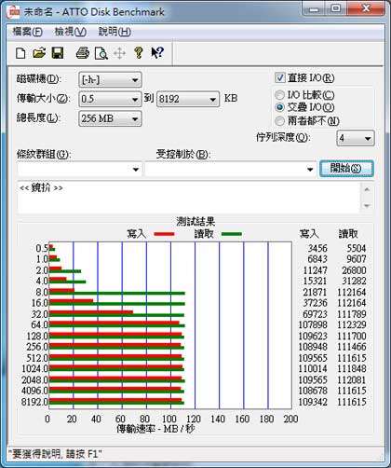Click the Print Preview magnifier icon
Screen dimensions: 391x468
101,53
